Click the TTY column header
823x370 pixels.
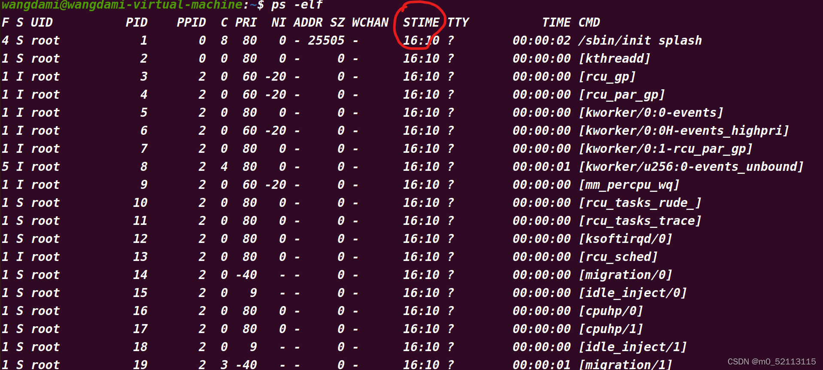pyautogui.click(x=458, y=22)
